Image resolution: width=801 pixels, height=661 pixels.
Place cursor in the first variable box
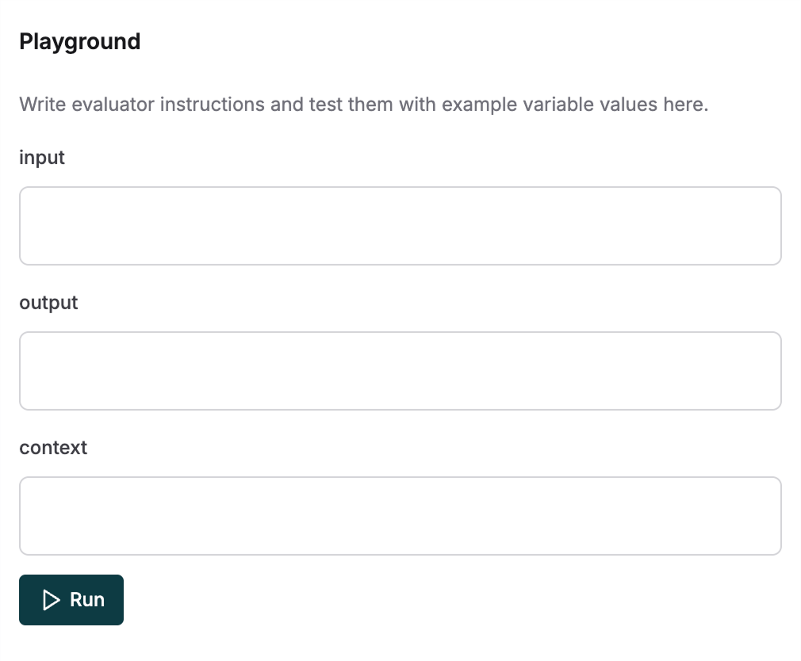pyautogui.click(x=400, y=225)
